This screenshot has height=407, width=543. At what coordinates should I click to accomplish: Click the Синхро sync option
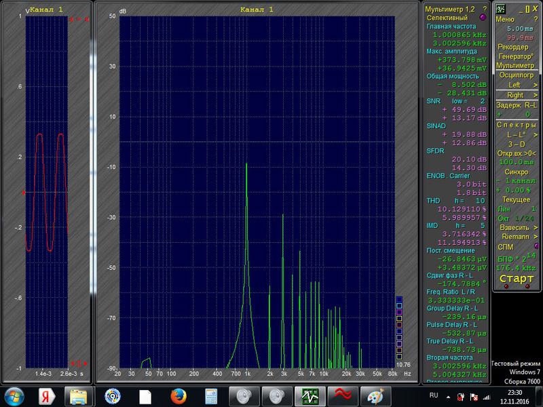[x=516, y=172]
